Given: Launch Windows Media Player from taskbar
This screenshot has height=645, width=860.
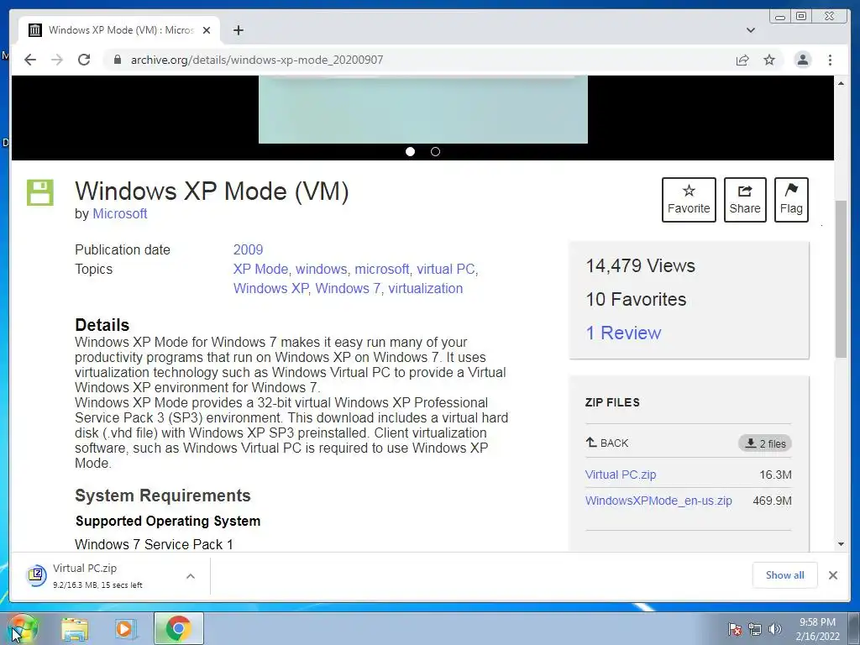Looking at the screenshot, I should tap(125, 629).
